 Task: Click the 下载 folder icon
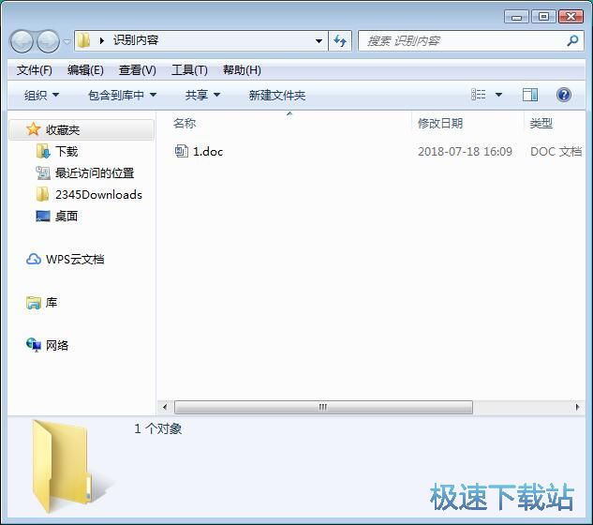(43, 151)
